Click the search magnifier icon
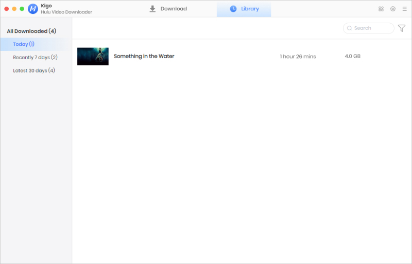This screenshot has width=412, height=264. pos(349,28)
